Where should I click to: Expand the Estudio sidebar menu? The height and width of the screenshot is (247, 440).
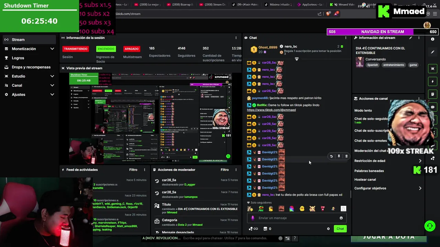[x=29, y=76]
